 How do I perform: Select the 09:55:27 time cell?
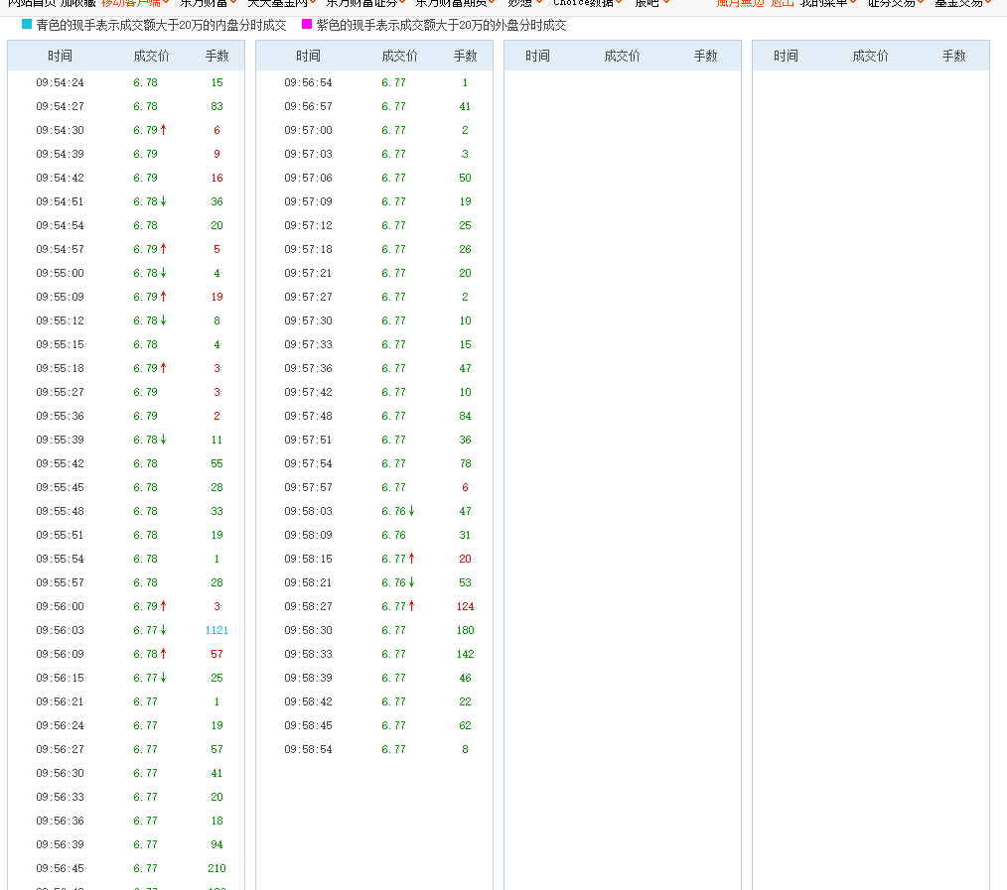(60, 392)
